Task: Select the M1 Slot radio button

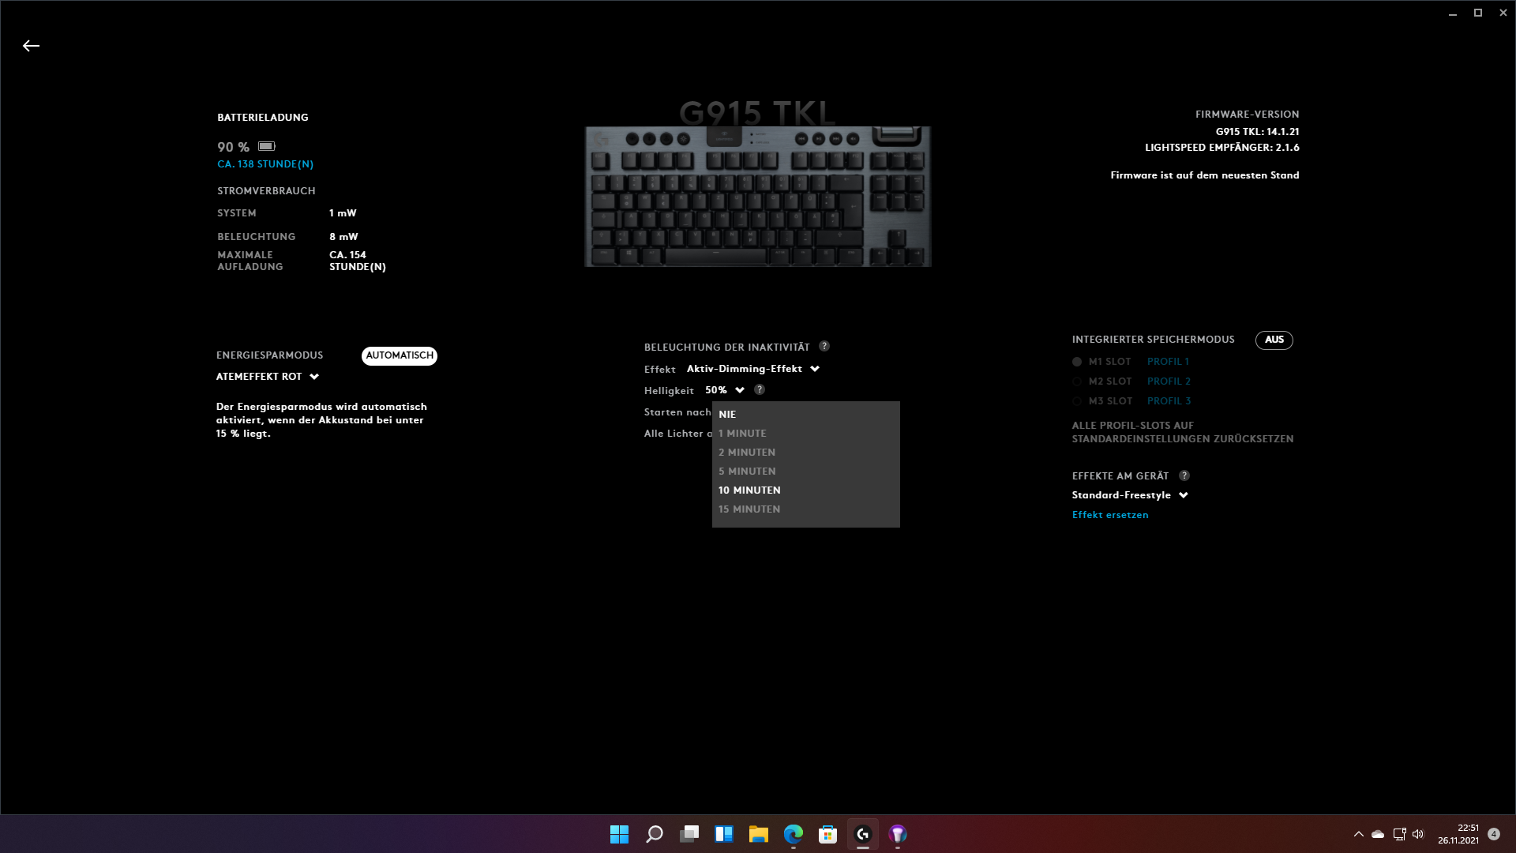Action: [x=1077, y=362]
